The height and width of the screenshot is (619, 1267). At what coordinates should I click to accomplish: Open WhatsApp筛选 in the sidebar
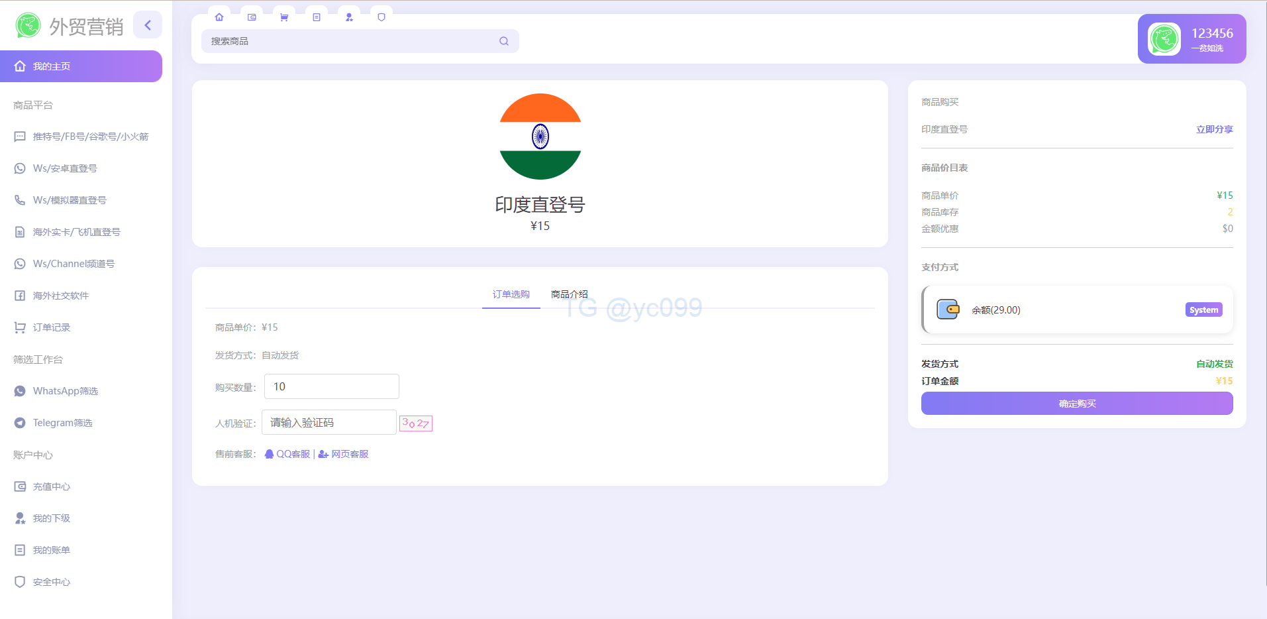pos(66,391)
